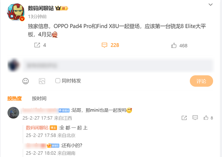Open the 228 comments icon on the post
This screenshot has height=157, width=222.
(x=104, y=45)
